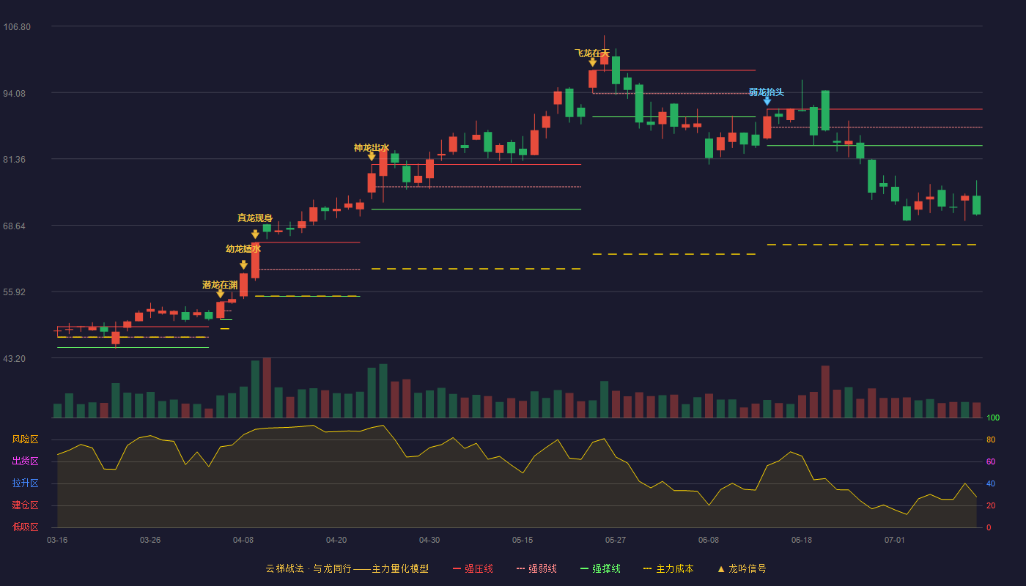
Task: Select the 真龙现身 signal label
Action: (255, 218)
